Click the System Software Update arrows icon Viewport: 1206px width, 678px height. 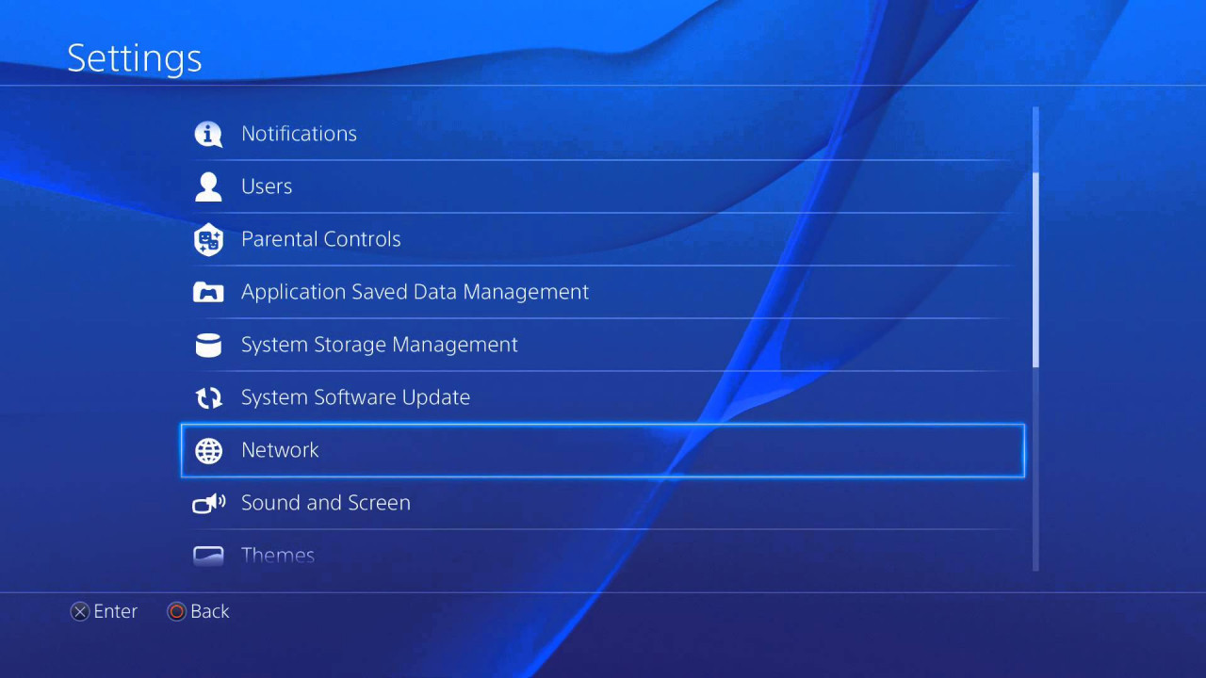(x=208, y=397)
